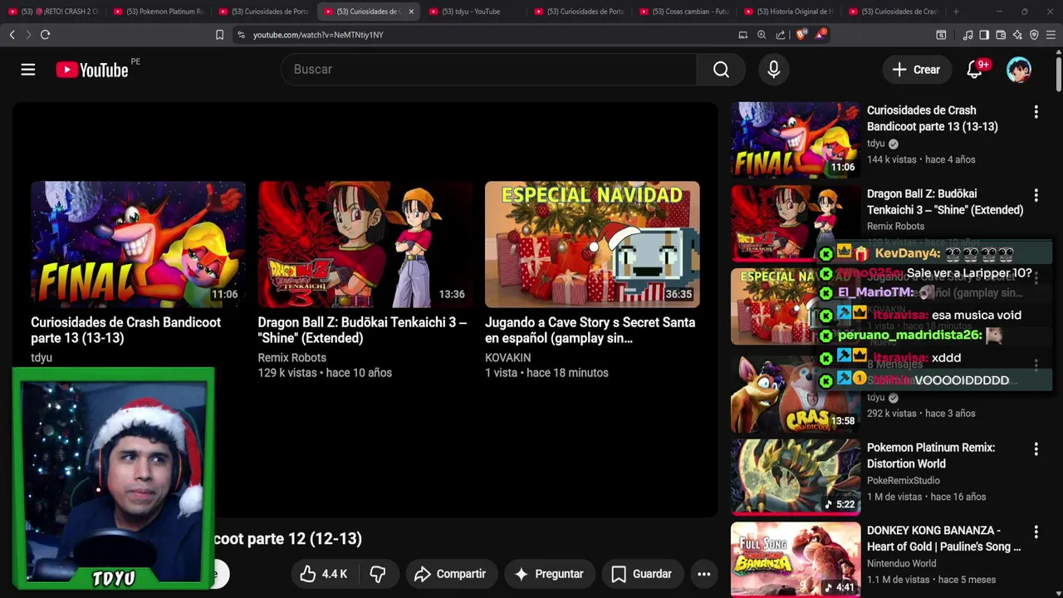Viewport: 1063px width, 598px height.
Task: Open sidebar Pokemon thumbnail with 5:22 duration
Action: (x=796, y=477)
